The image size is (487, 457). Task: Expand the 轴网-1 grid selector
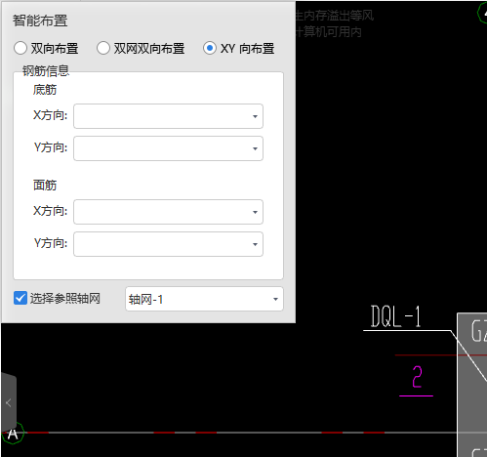click(x=204, y=299)
